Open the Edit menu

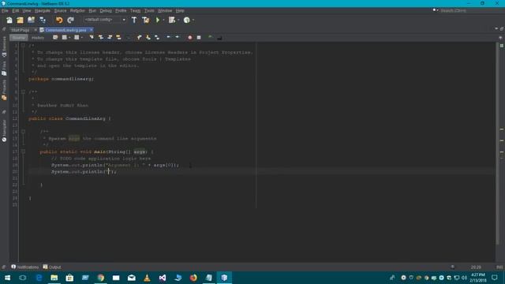point(16,10)
